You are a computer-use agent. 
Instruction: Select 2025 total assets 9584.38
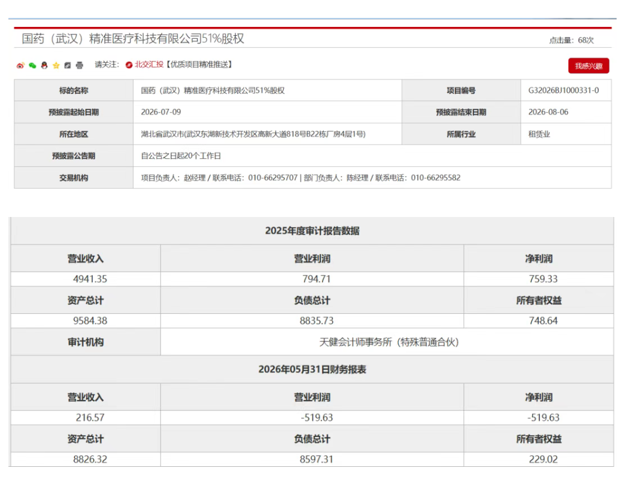pos(90,320)
